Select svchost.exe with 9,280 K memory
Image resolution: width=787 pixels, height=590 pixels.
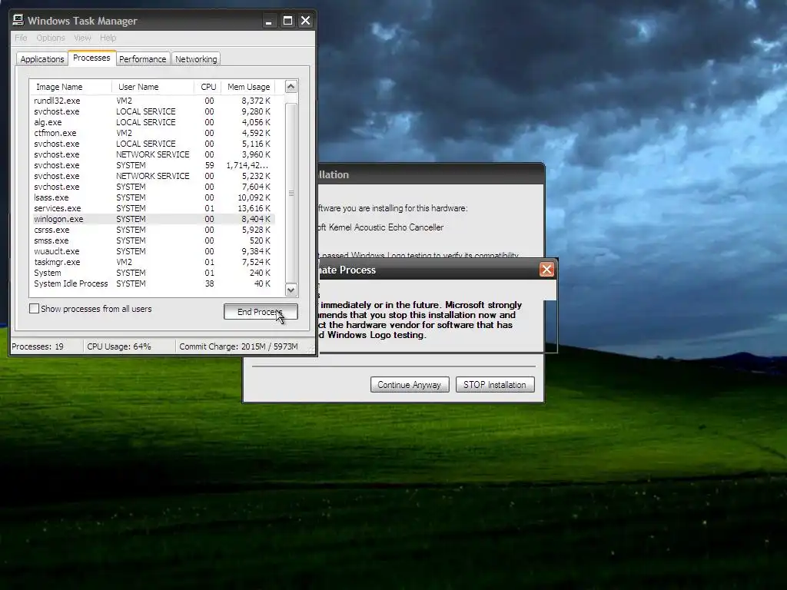pyautogui.click(x=153, y=111)
